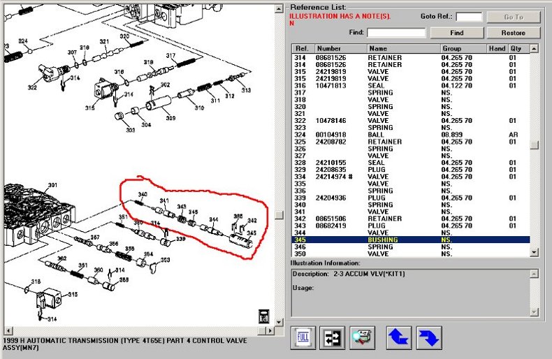The width and height of the screenshot is (552, 359).
Task: Click into the Find text field
Action: [x=396, y=33]
